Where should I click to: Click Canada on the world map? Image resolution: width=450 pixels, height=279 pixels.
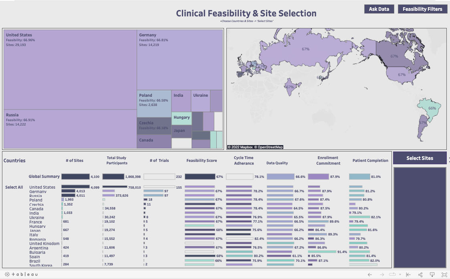pyautogui.click(x=394, y=56)
